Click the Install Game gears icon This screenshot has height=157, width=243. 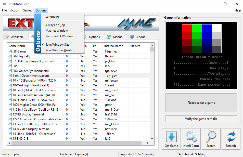point(191,137)
